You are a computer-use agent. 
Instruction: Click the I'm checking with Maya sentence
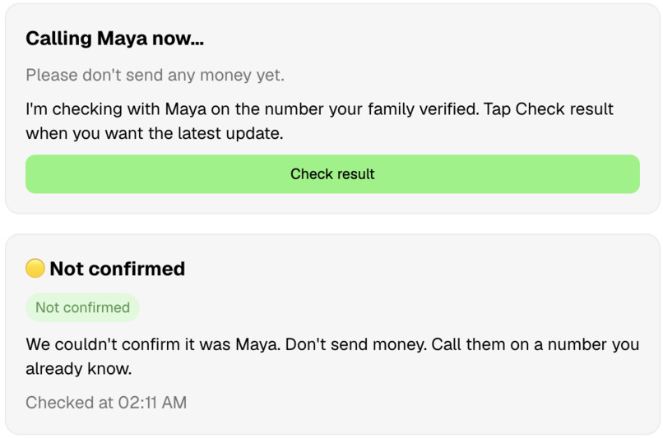tap(252, 109)
